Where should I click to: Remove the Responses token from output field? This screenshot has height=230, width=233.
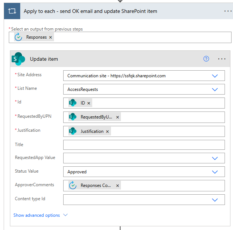[50, 37]
